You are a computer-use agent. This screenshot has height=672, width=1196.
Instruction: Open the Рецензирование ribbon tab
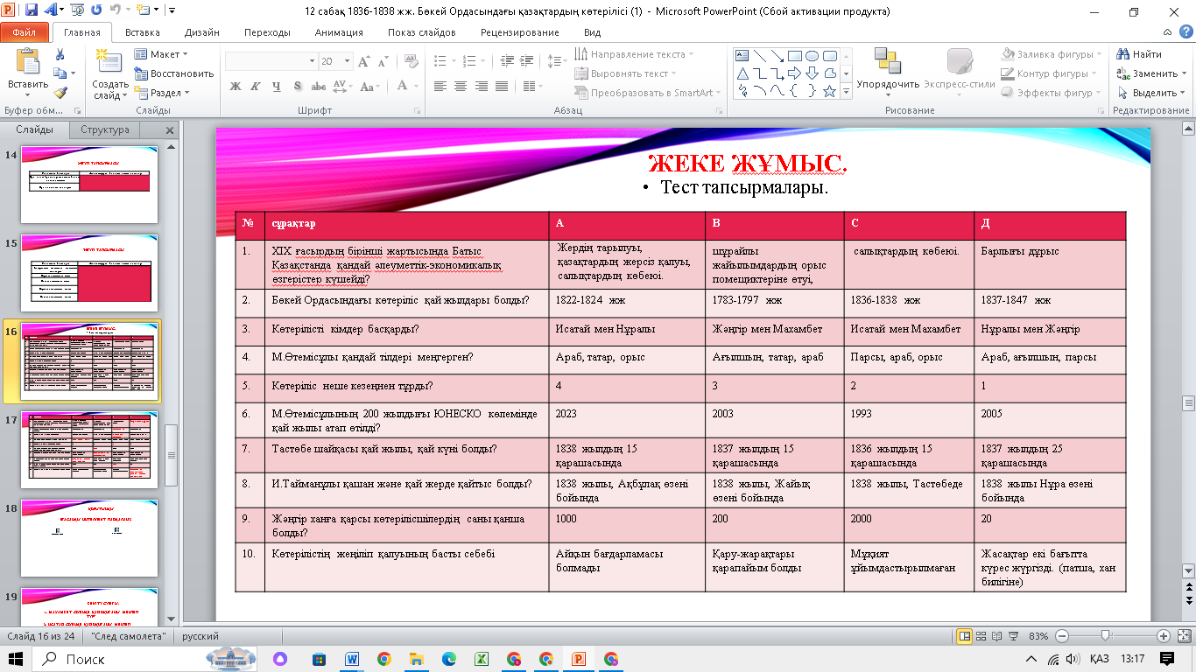(x=519, y=32)
